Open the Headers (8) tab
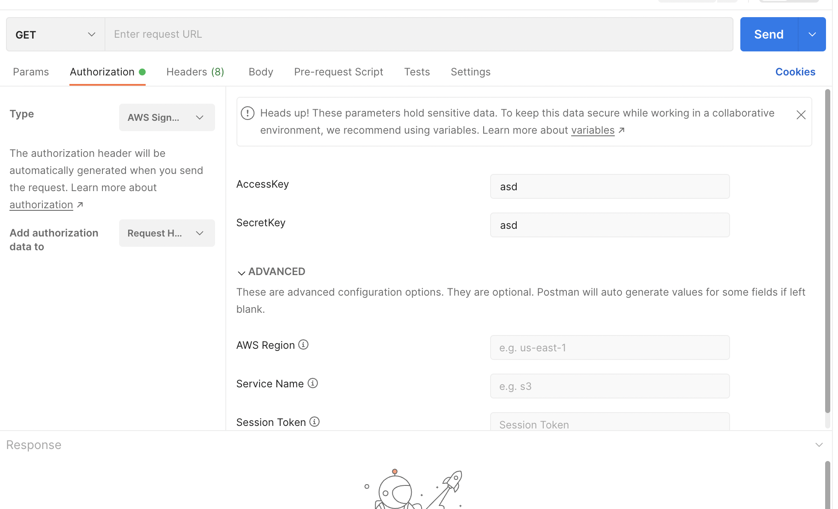Image resolution: width=838 pixels, height=509 pixels. (195, 72)
